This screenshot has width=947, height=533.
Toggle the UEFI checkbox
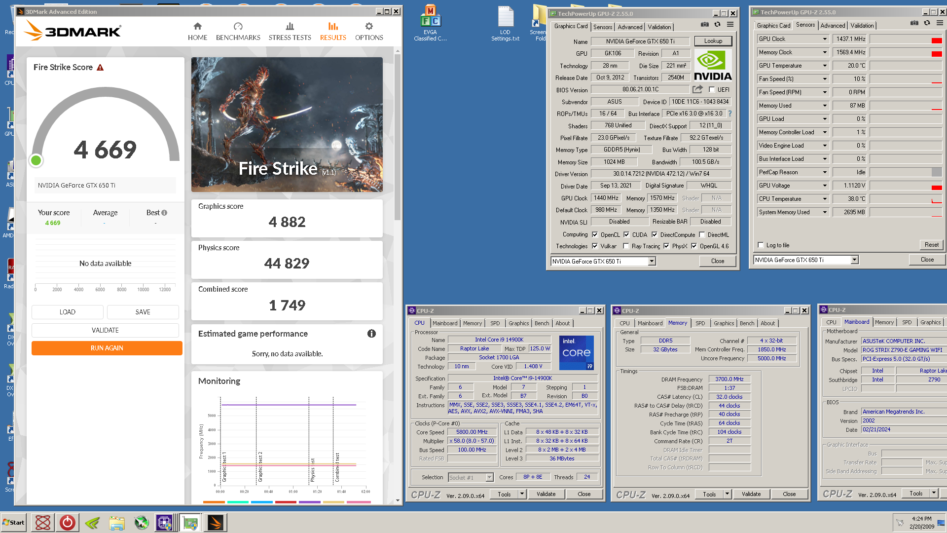coord(712,89)
